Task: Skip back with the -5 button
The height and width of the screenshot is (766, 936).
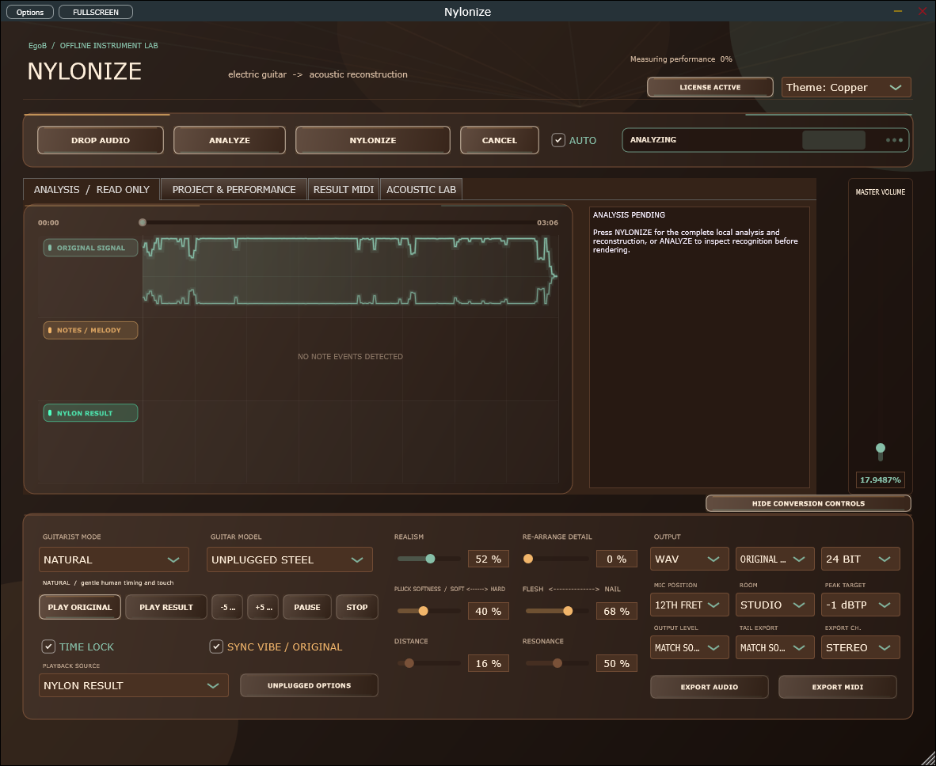Action: point(227,607)
